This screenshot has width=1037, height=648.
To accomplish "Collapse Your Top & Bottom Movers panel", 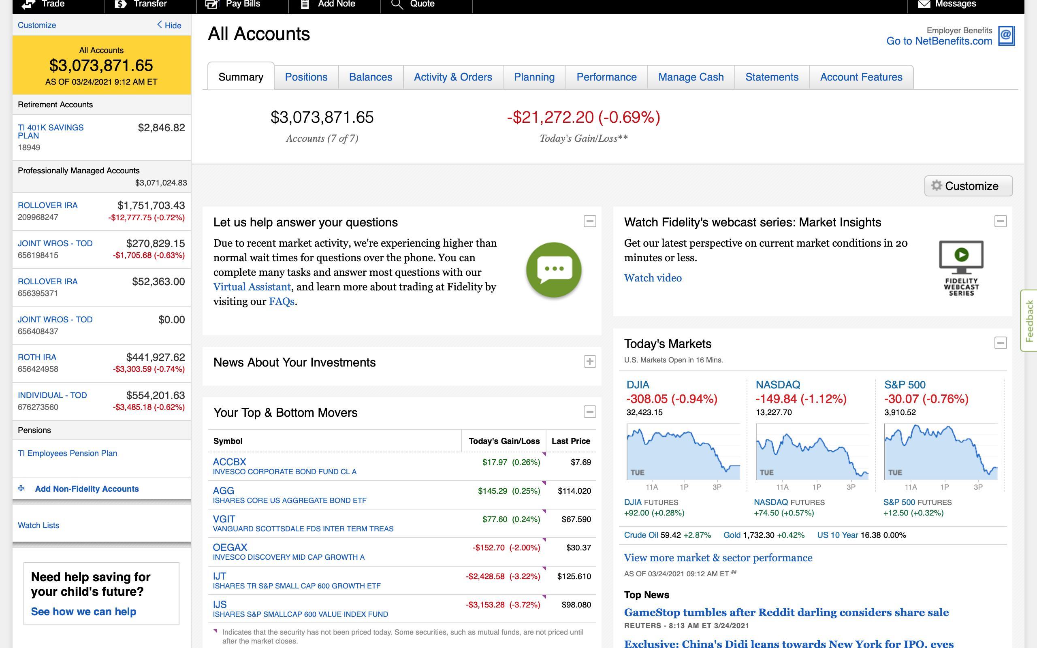I will pos(590,412).
